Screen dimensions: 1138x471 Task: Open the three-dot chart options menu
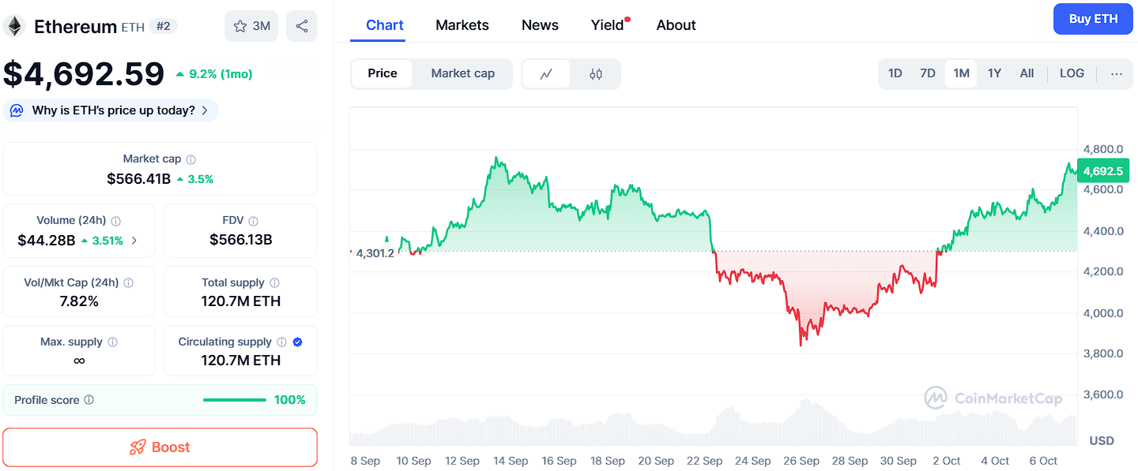[1116, 73]
